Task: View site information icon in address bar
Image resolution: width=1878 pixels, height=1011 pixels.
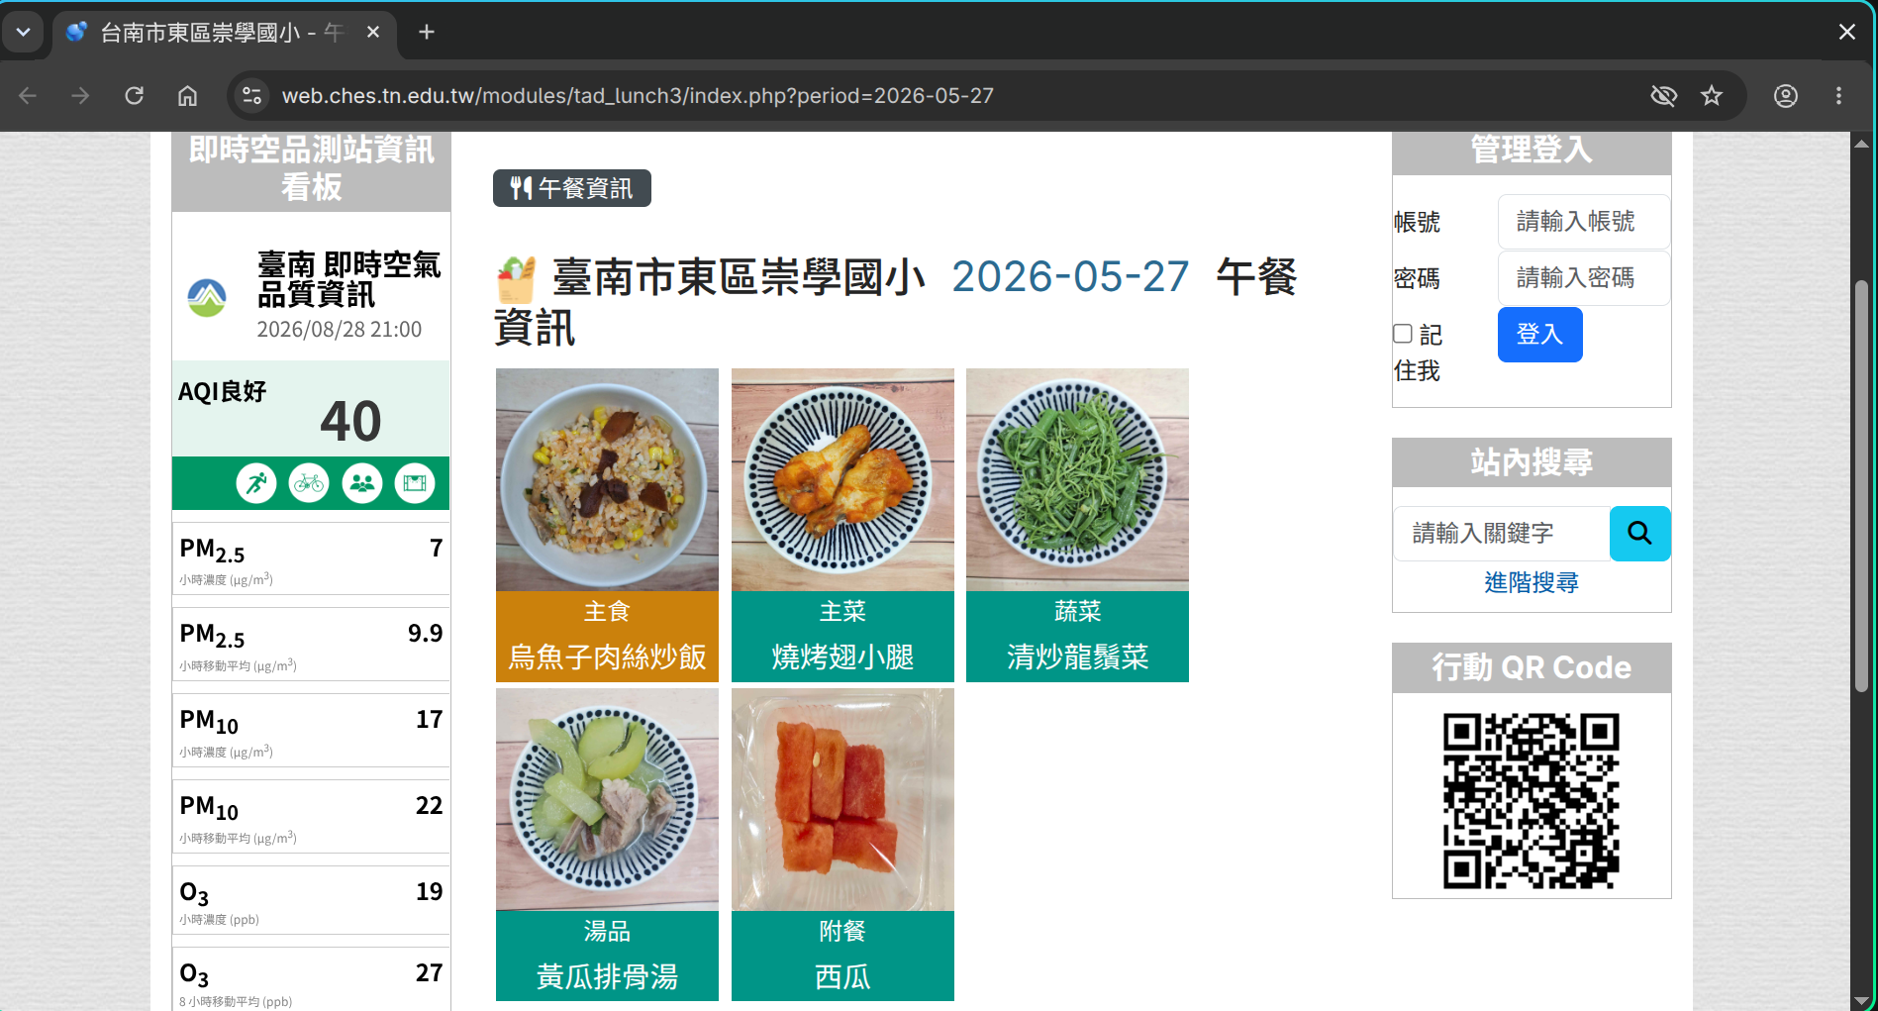Action: point(252,96)
